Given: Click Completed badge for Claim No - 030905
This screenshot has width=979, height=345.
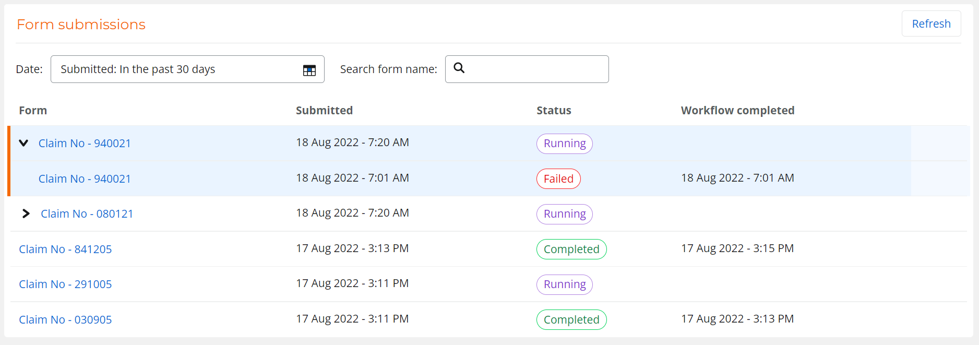Looking at the screenshot, I should tap(571, 319).
